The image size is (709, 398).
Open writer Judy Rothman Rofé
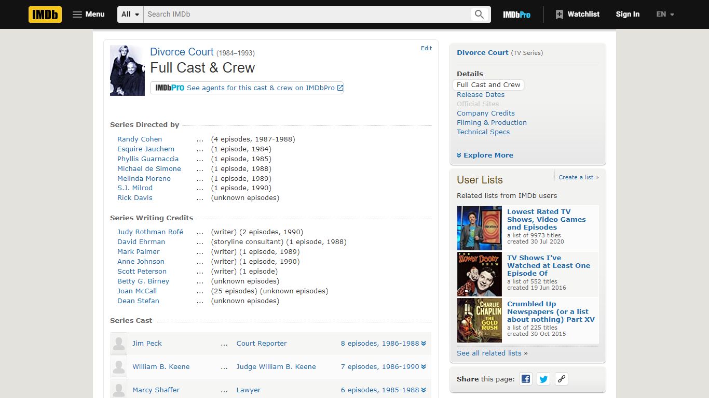150,232
